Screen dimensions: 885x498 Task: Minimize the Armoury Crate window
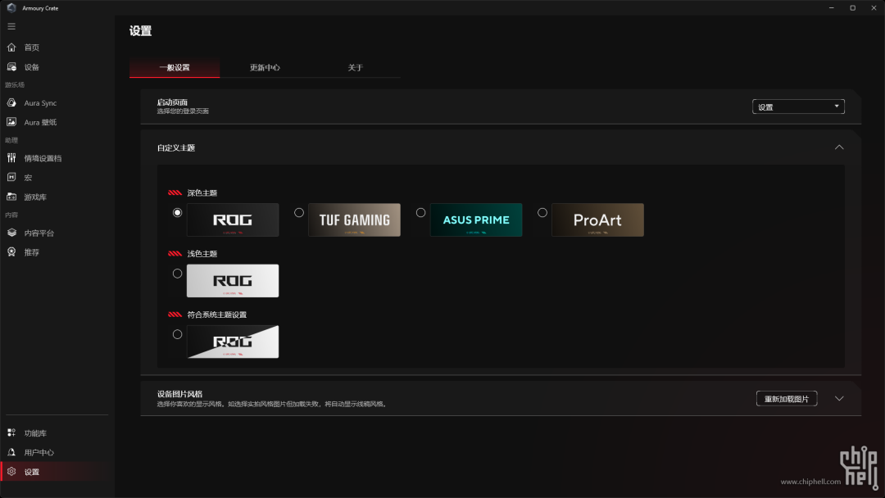pyautogui.click(x=832, y=8)
